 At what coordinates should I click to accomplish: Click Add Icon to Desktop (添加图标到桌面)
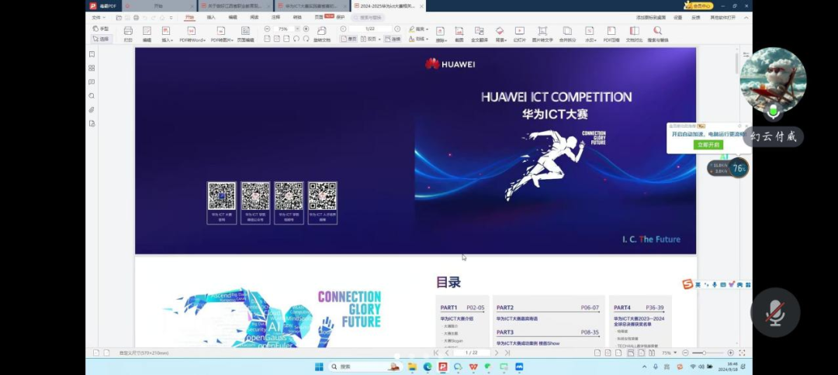650,18
